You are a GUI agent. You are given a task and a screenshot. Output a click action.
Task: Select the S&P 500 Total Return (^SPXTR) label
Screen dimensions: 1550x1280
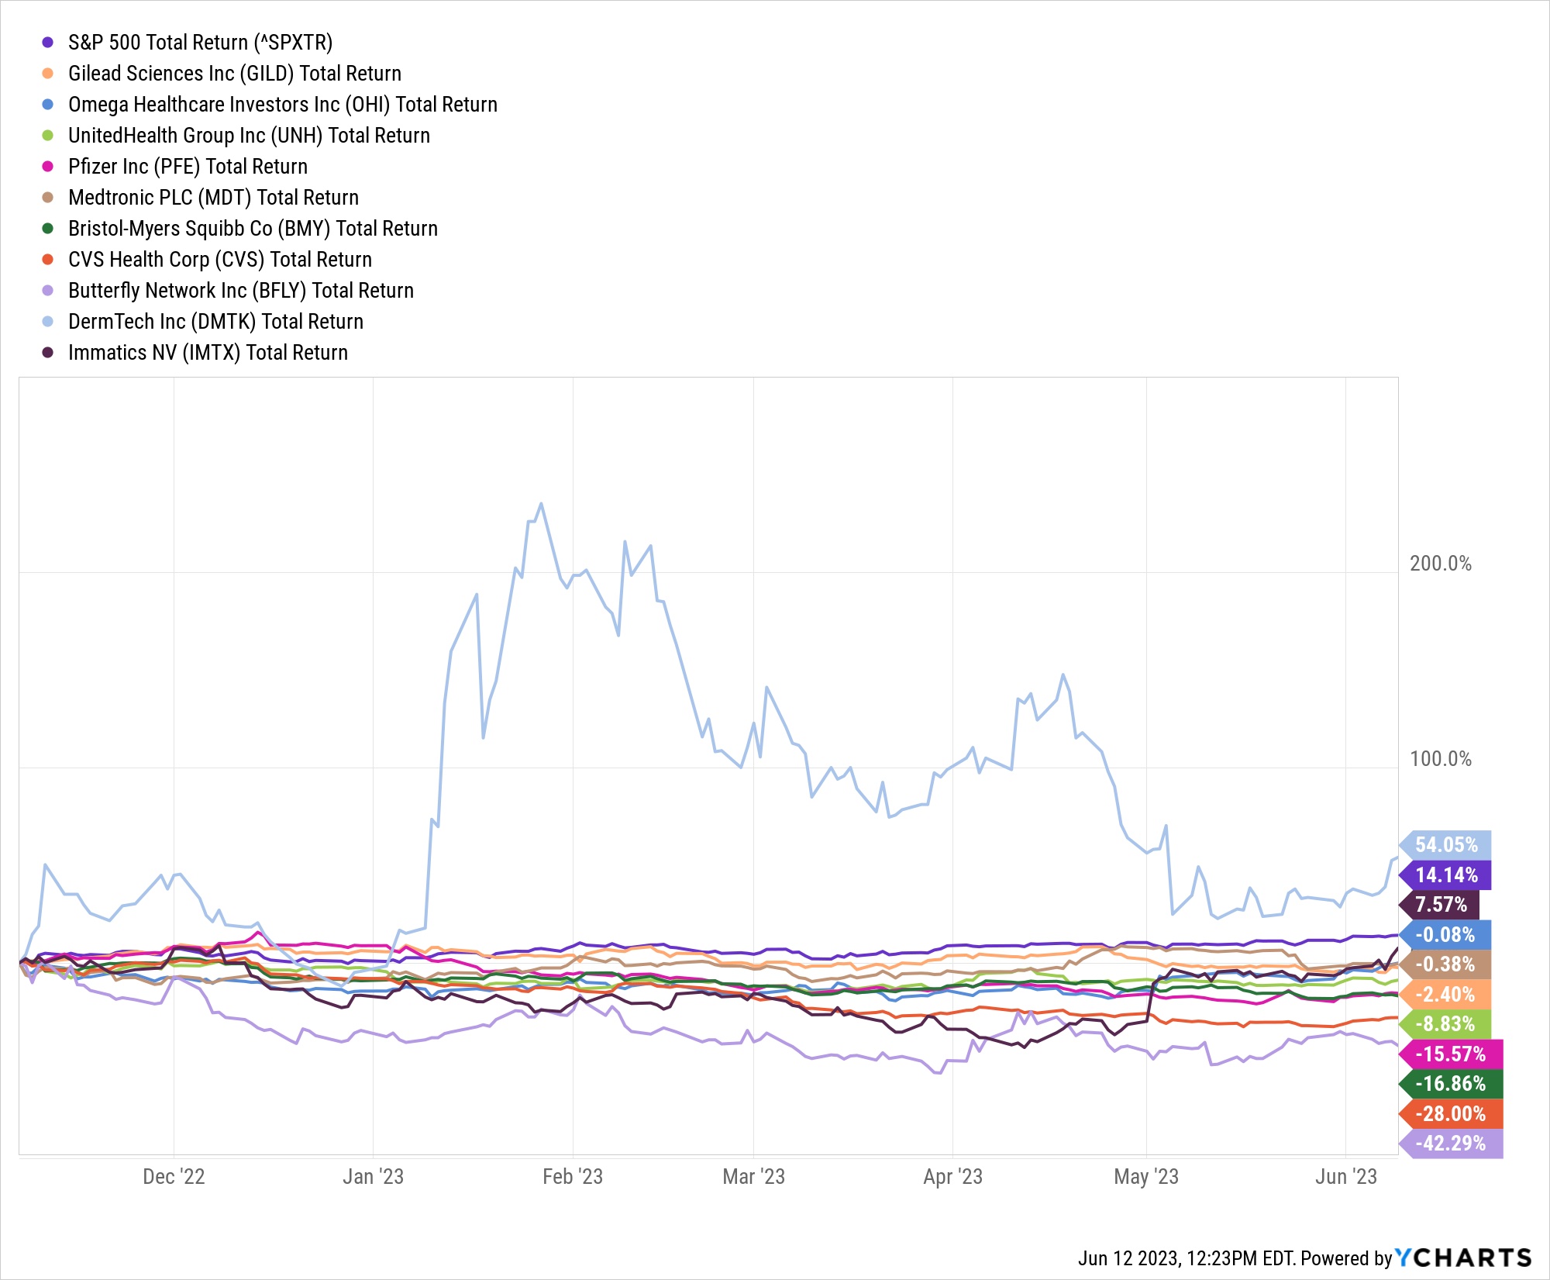[201, 43]
